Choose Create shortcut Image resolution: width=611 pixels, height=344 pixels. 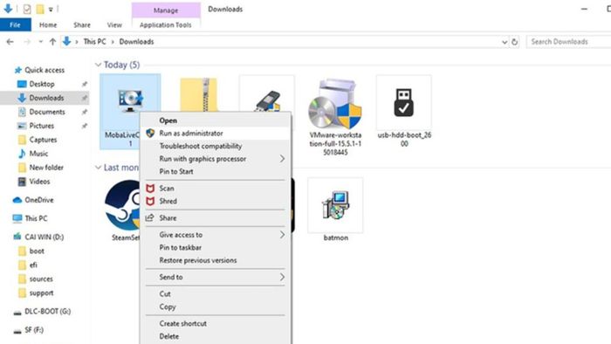tap(216, 323)
